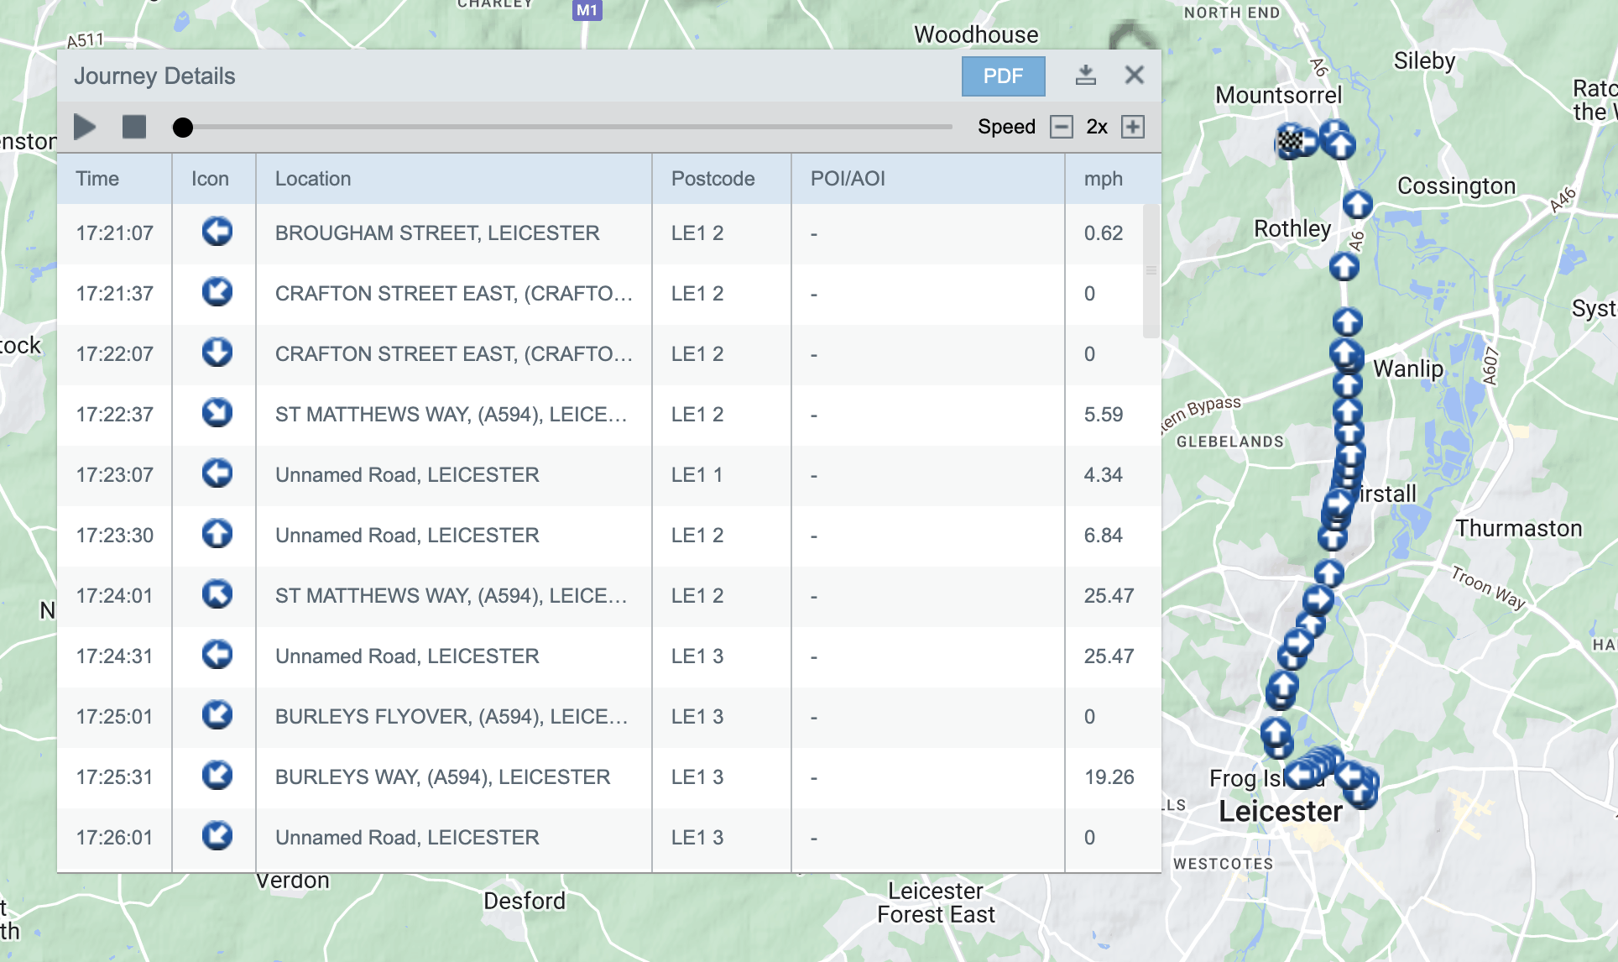Stop the journey playback
Viewport: 1618px width, 962px height.
[134, 127]
